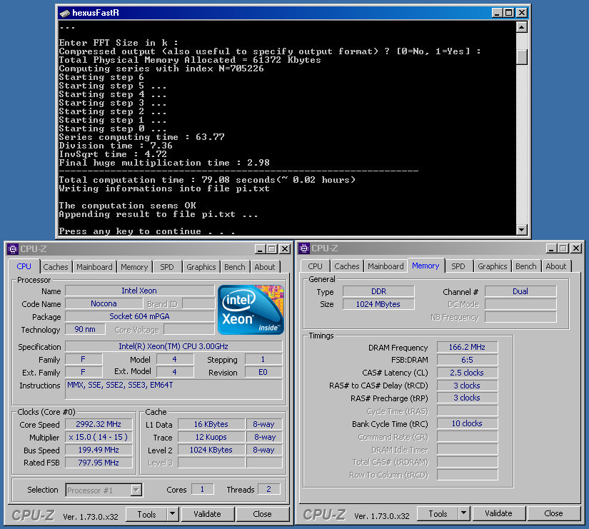Click Validate button in right CPU-Z
589x529 pixels.
click(x=498, y=513)
